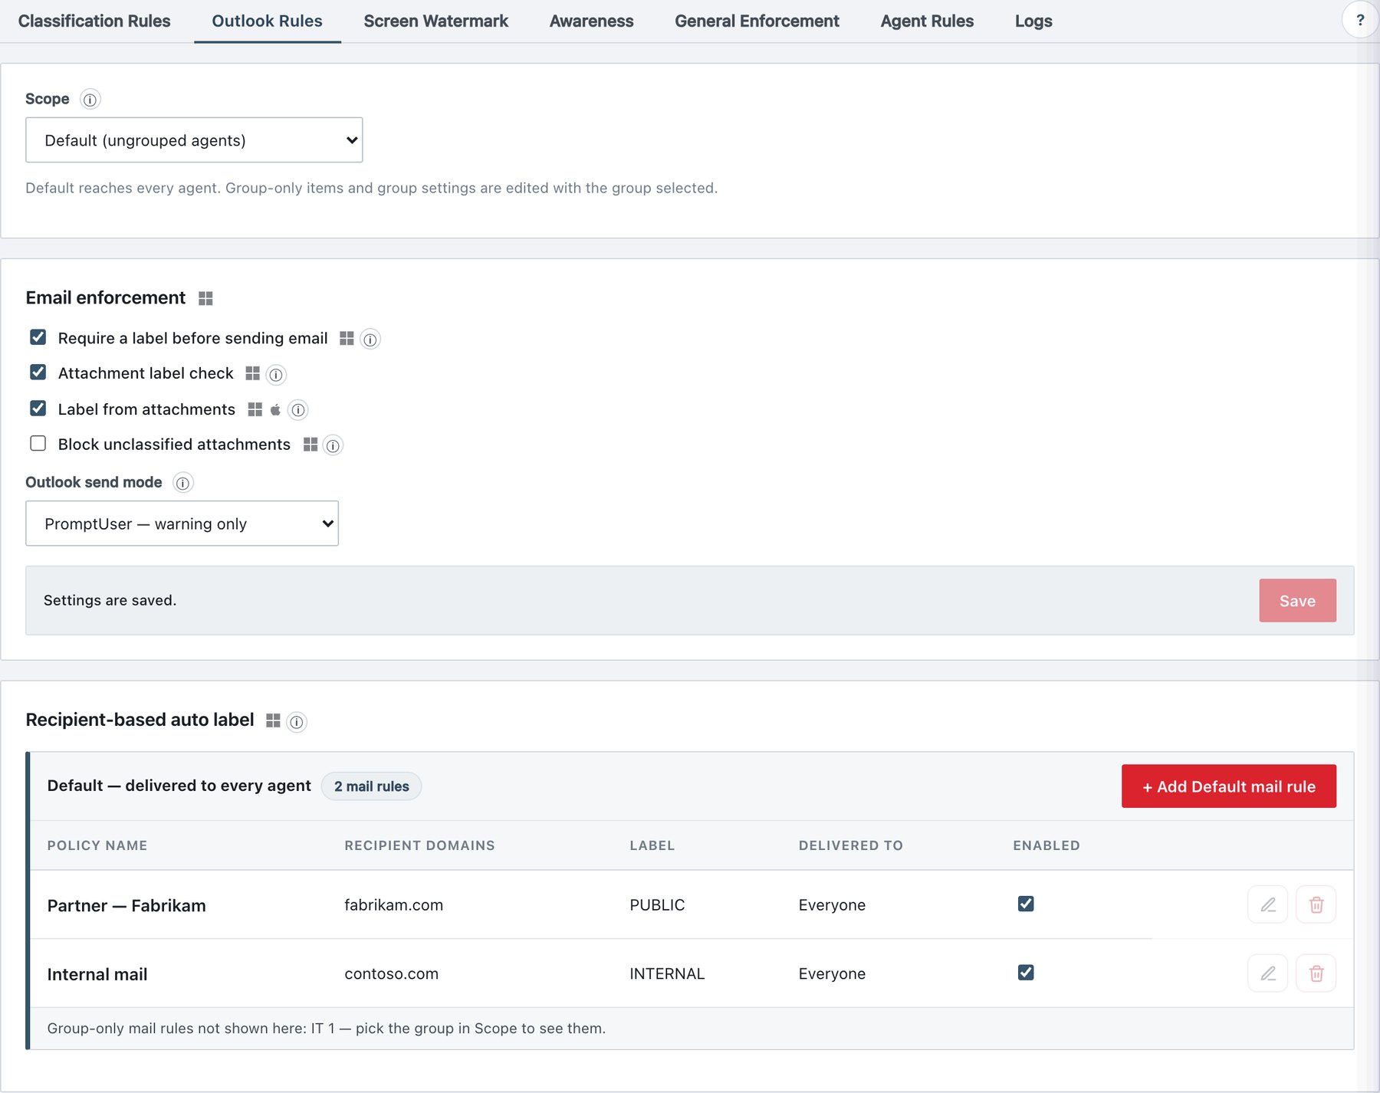Add a Default mail rule
This screenshot has width=1380, height=1093.
point(1229,786)
